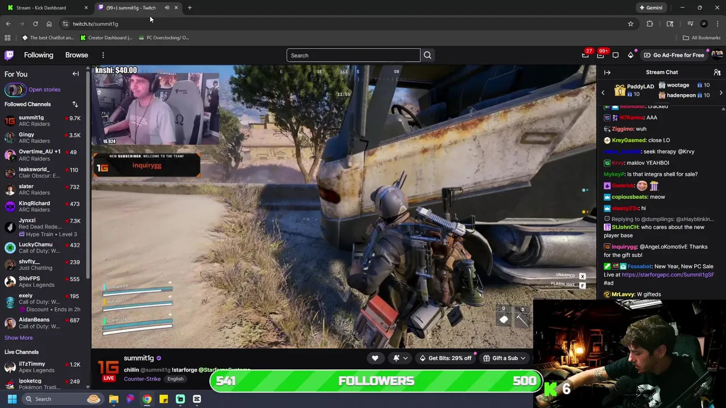Click Go Ad-Free for Free button
Screen dimensions: 726x408
[674, 55]
